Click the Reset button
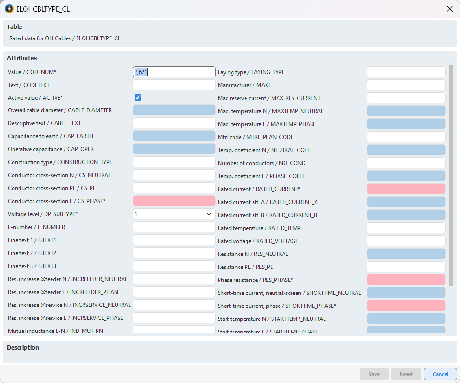Screen dimensions: 460x383 coord(406,374)
